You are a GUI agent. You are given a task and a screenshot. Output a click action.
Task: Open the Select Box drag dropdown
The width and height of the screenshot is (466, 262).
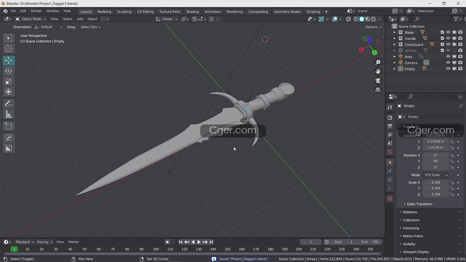click(x=91, y=27)
